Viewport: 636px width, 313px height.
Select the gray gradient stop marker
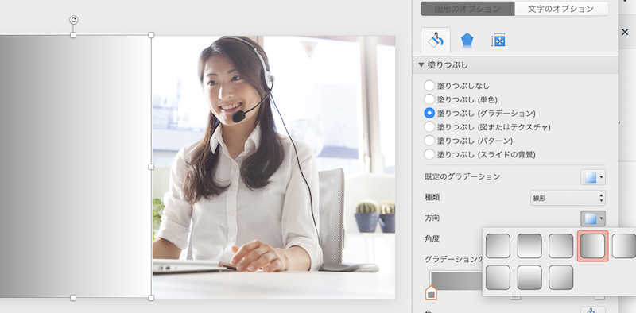coord(431,292)
